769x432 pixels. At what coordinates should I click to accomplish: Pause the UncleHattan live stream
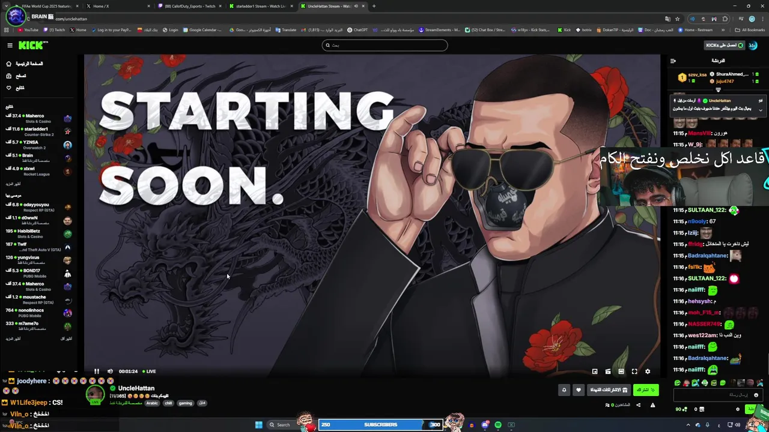[x=96, y=371]
